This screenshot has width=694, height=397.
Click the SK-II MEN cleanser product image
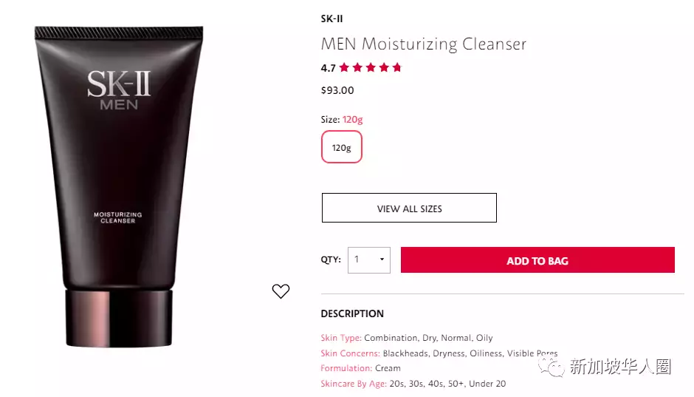tap(119, 186)
